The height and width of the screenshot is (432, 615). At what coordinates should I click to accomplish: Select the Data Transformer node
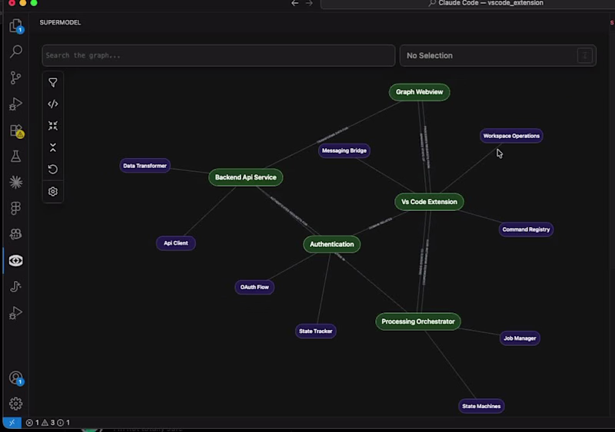(145, 166)
